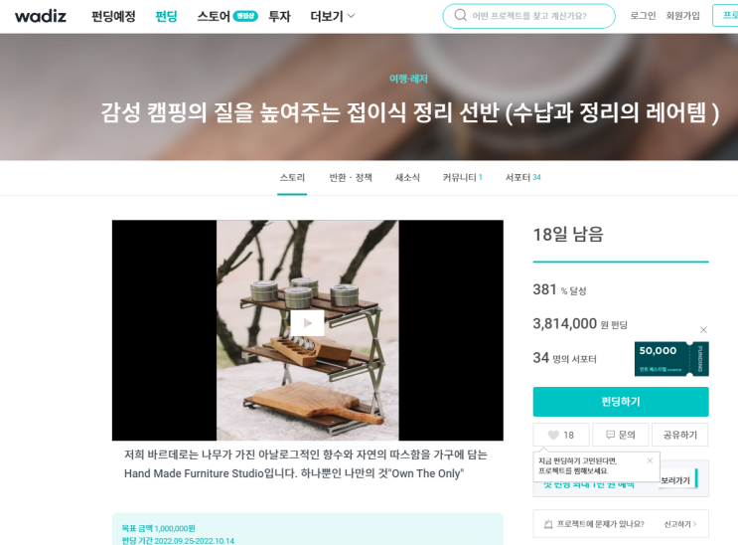Open the 50,000 funding coupon
Image resolution: width=738 pixels, height=545 pixels.
pyautogui.click(x=671, y=359)
